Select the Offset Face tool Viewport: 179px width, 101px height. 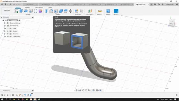pyautogui.click(x=66, y=11)
